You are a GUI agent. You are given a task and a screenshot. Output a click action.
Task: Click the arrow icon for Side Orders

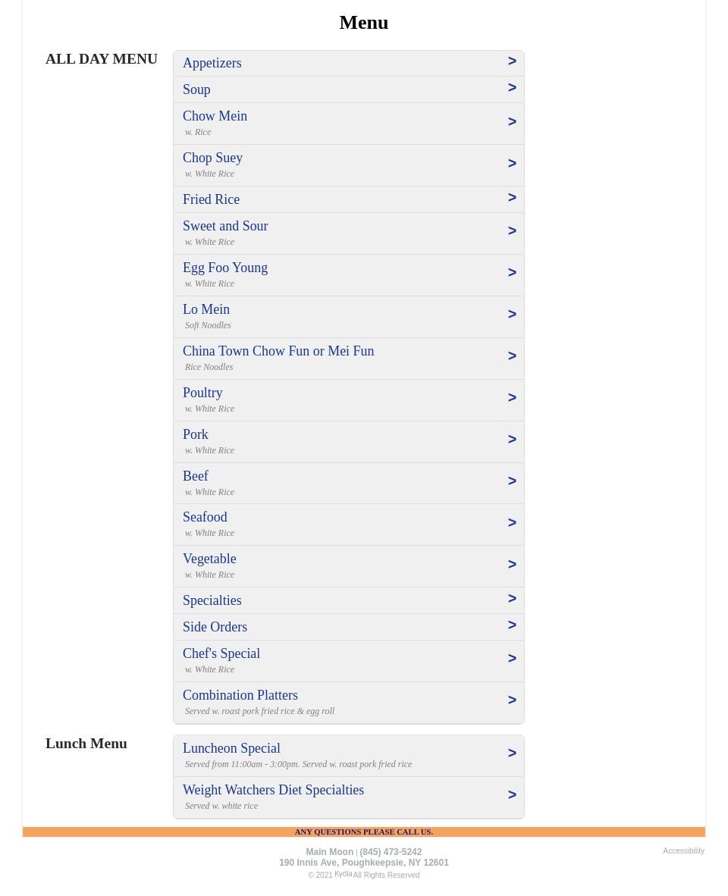(512, 625)
